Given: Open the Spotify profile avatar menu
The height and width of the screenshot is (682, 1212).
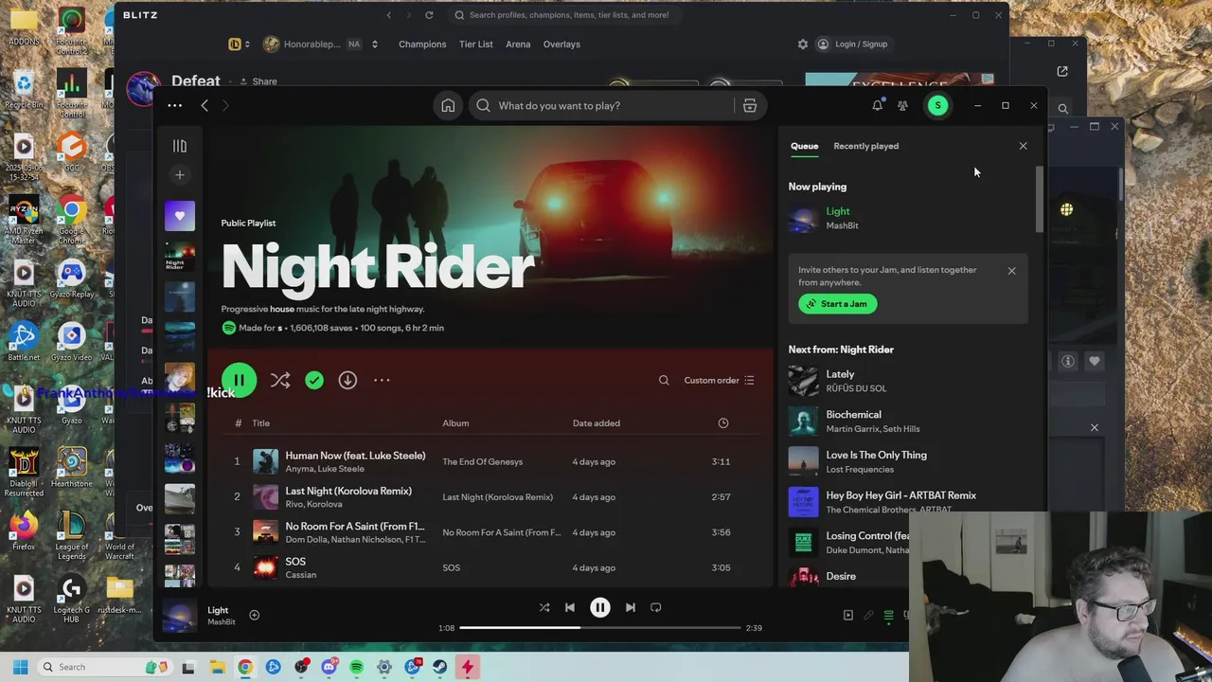Looking at the screenshot, I should (x=937, y=105).
